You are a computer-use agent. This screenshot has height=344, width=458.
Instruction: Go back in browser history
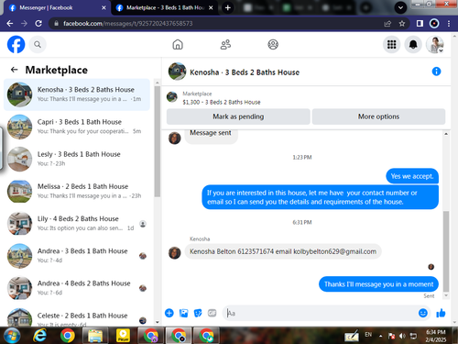[x=10, y=24]
